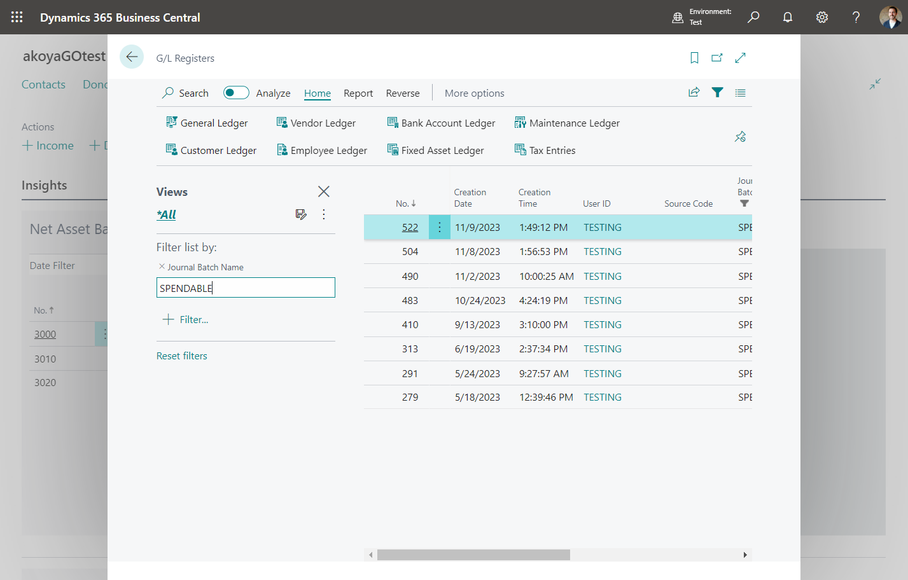This screenshot has height=580, width=908.
Task: Open the Creation Date column header menu
Action: [x=470, y=198]
